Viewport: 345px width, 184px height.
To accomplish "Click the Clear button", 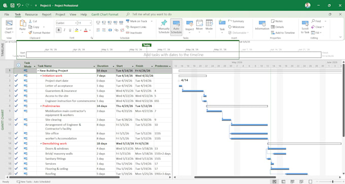I will point(318,27).
